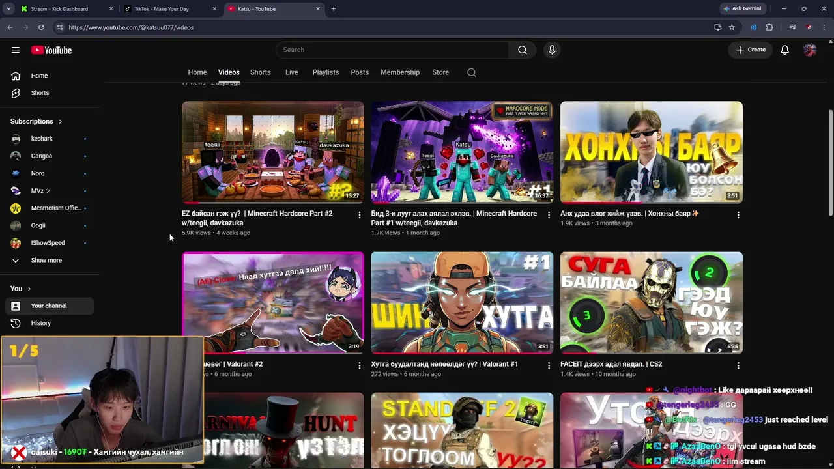Open a new browser tab

333,9
